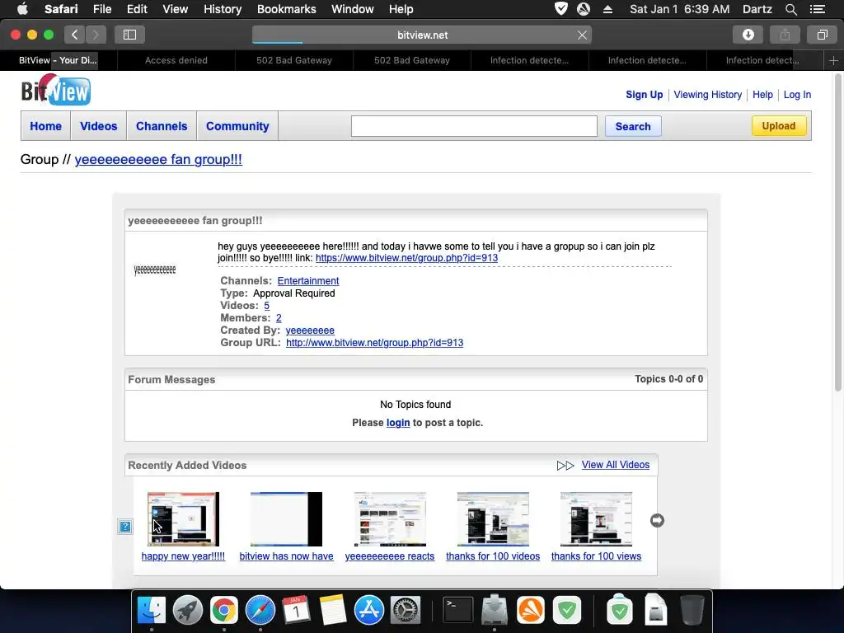Open the Videos navigation tab
This screenshot has height=633, width=844.
[x=99, y=126]
